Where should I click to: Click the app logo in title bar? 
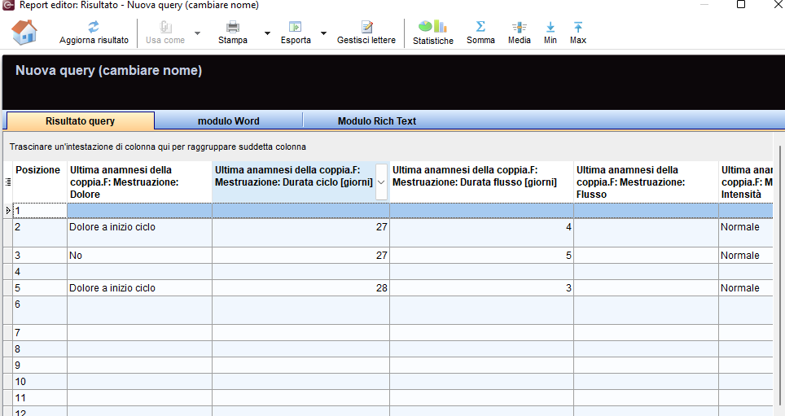[x=8, y=5]
